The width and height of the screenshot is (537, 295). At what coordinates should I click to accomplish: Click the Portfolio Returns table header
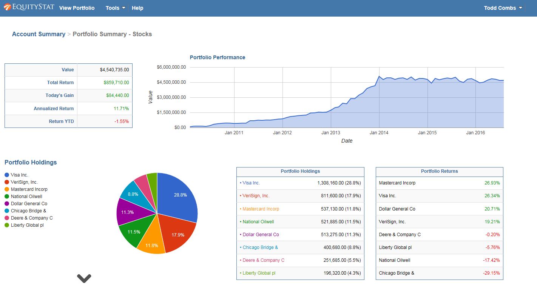(x=439, y=171)
